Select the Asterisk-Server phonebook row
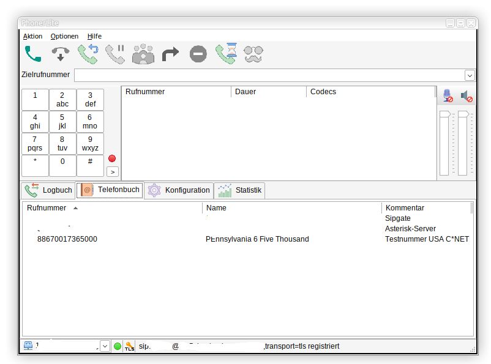 point(247,229)
